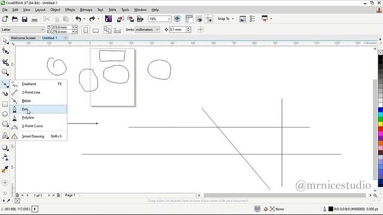This screenshot has width=383, height=215.
Task: Click the Application launcher icon
Action: tap(265, 19)
